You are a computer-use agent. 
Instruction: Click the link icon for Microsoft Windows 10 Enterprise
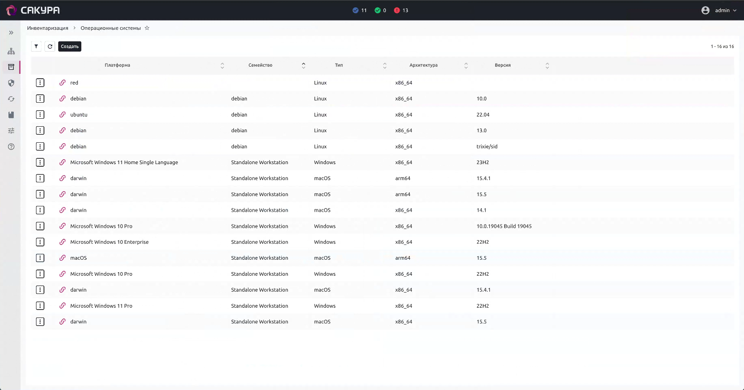[x=63, y=242]
